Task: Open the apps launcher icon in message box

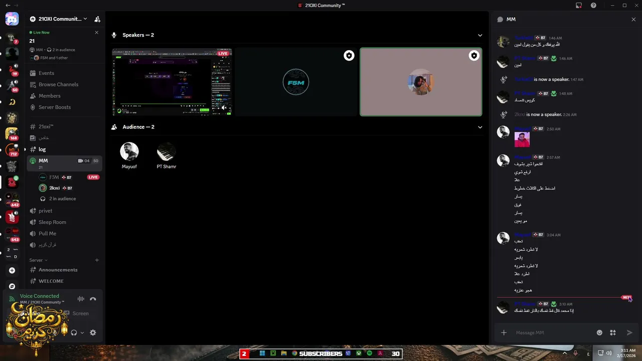Action: click(x=613, y=332)
